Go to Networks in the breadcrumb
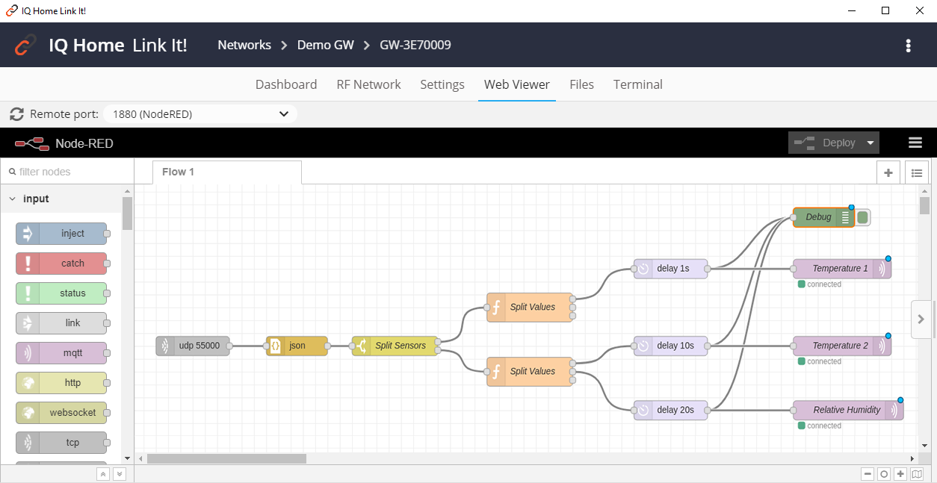 (244, 46)
